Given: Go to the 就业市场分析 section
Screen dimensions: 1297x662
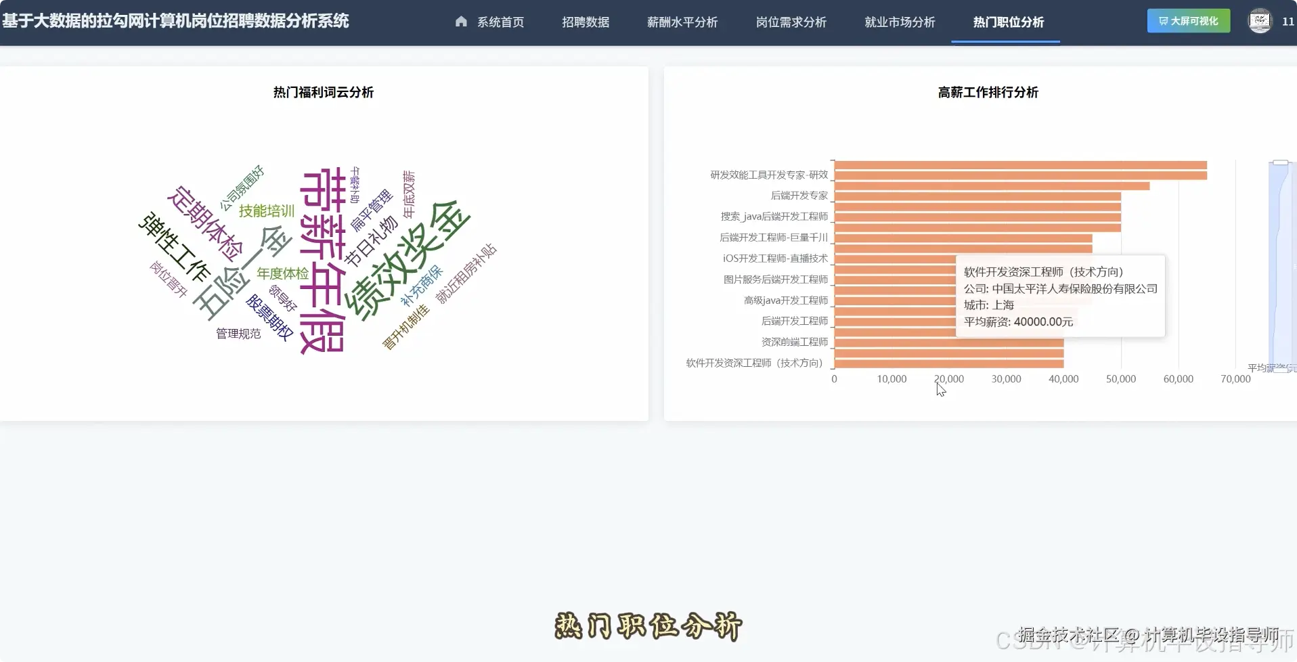Looking at the screenshot, I should point(899,22).
